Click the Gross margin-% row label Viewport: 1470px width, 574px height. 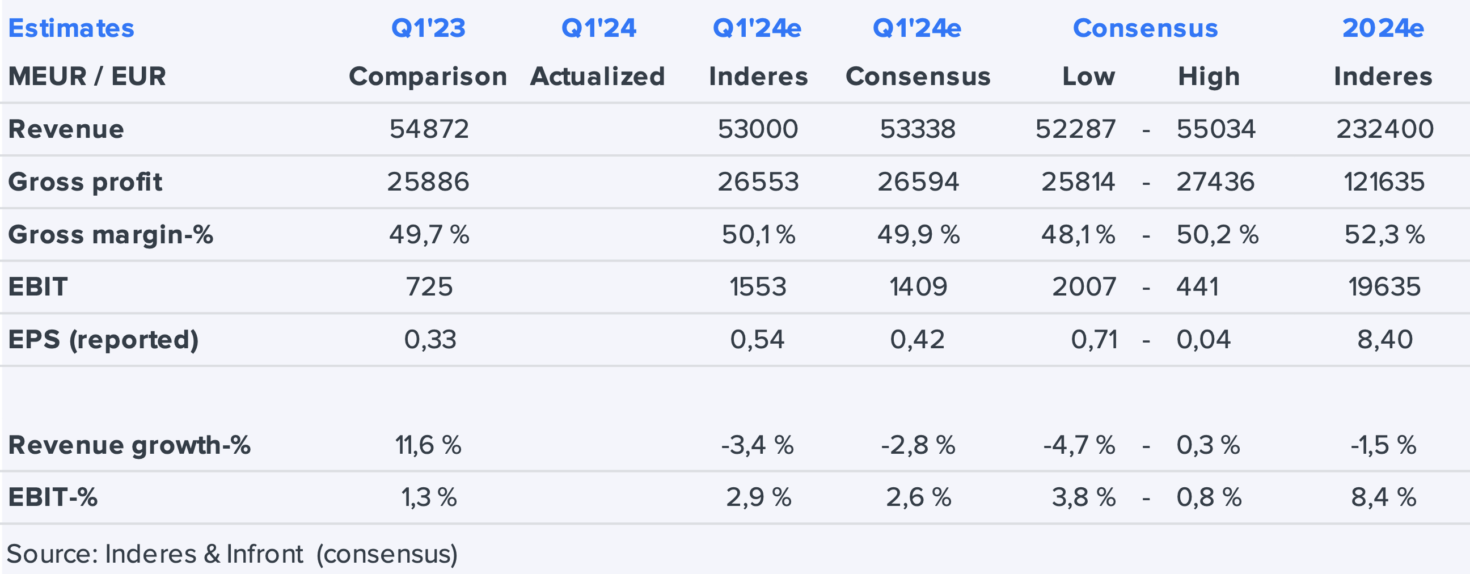[111, 234]
